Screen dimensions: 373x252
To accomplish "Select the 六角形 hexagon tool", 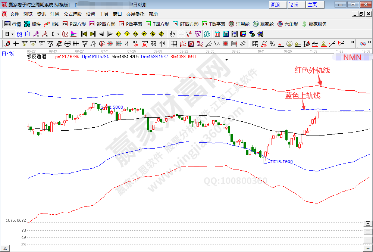I will (x=288, y=24).
